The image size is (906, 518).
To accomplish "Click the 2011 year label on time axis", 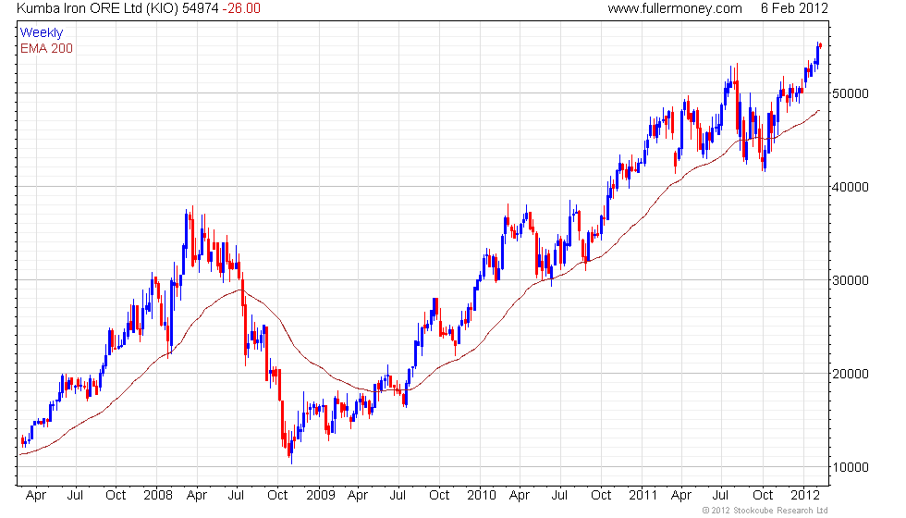I will pos(643,496).
